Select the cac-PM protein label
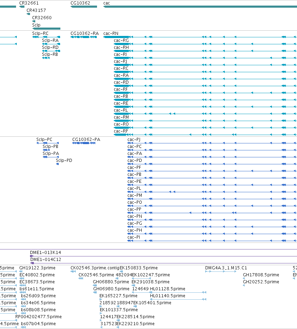 [135, 195]
